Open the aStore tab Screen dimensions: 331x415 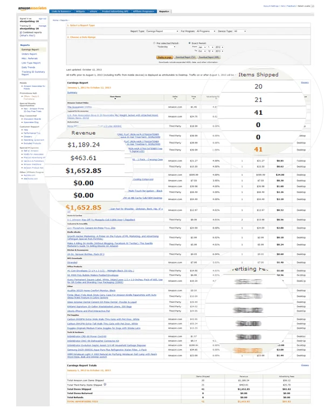pos(93,11)
